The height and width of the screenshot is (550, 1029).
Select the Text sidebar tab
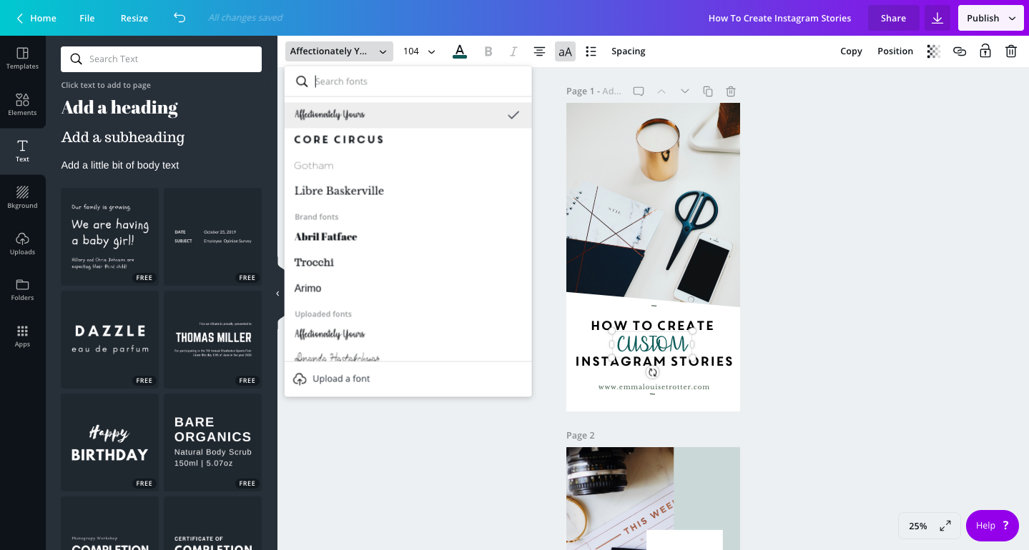coord(22,151)
